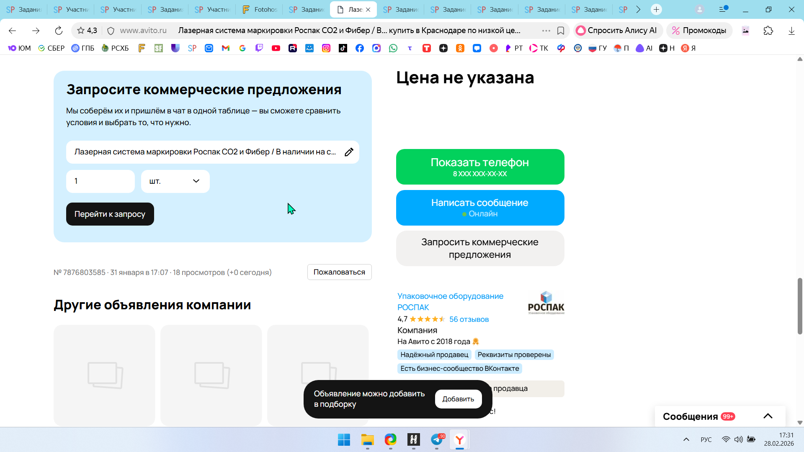The image size is (804, 452).
Task: Open a new browser tab with plus button
Action: point(656,9)
